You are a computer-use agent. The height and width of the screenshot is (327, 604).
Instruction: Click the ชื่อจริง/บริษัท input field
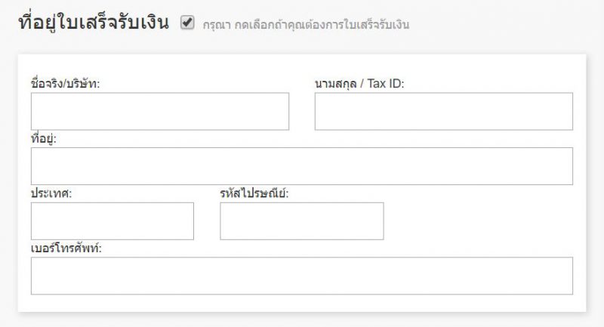pyautogui.click(x=159, y=112)
